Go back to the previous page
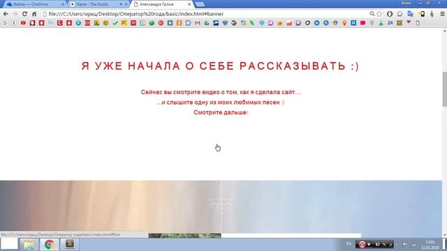 coord(6,14)
